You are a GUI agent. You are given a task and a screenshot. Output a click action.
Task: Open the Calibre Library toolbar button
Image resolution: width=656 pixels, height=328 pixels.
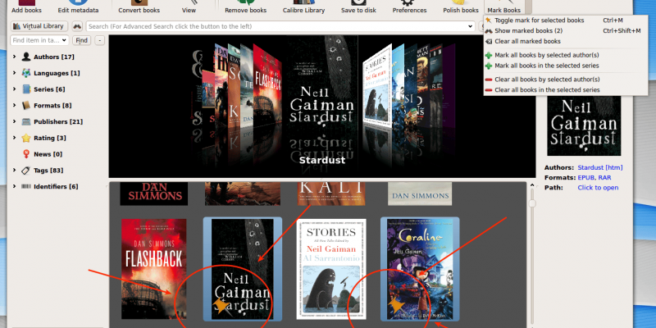click(x=303, y=7)
